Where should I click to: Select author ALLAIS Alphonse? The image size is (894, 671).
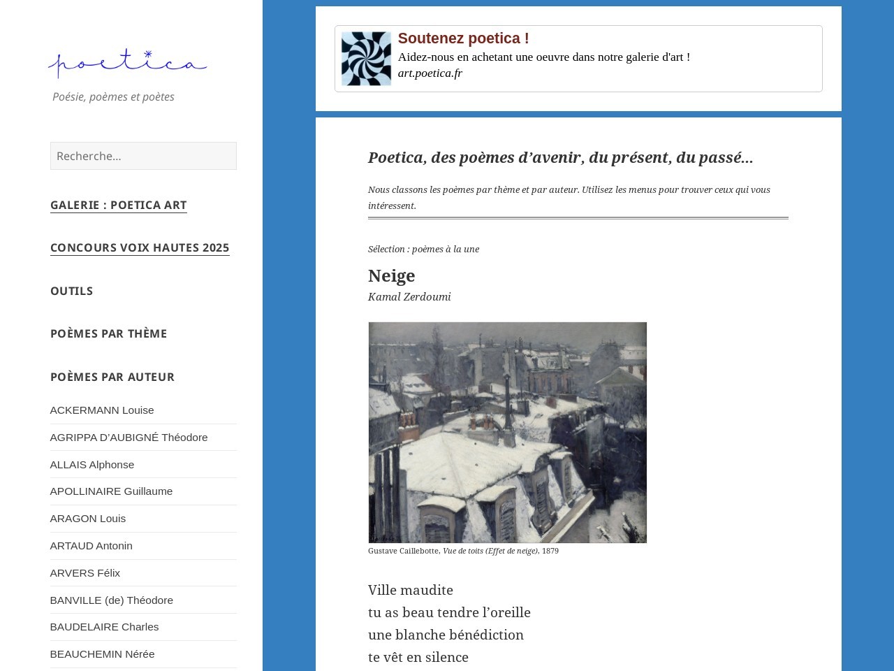point(91,465)
